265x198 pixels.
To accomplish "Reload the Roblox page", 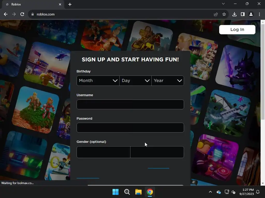I will 22,14.
